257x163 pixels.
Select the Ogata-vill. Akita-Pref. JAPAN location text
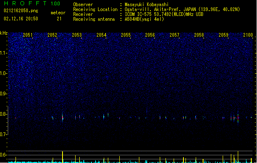pyautogui.click(x=182, y=9)
